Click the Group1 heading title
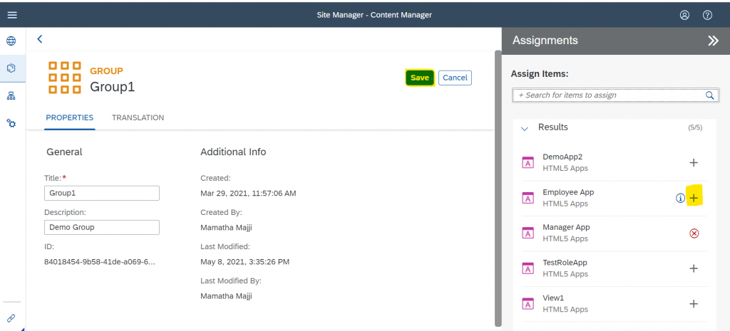The width and height of the screenshot is (730, 331). [x=112, y=87]
